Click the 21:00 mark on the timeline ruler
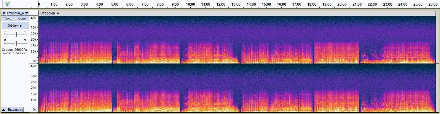 (357, 5)
